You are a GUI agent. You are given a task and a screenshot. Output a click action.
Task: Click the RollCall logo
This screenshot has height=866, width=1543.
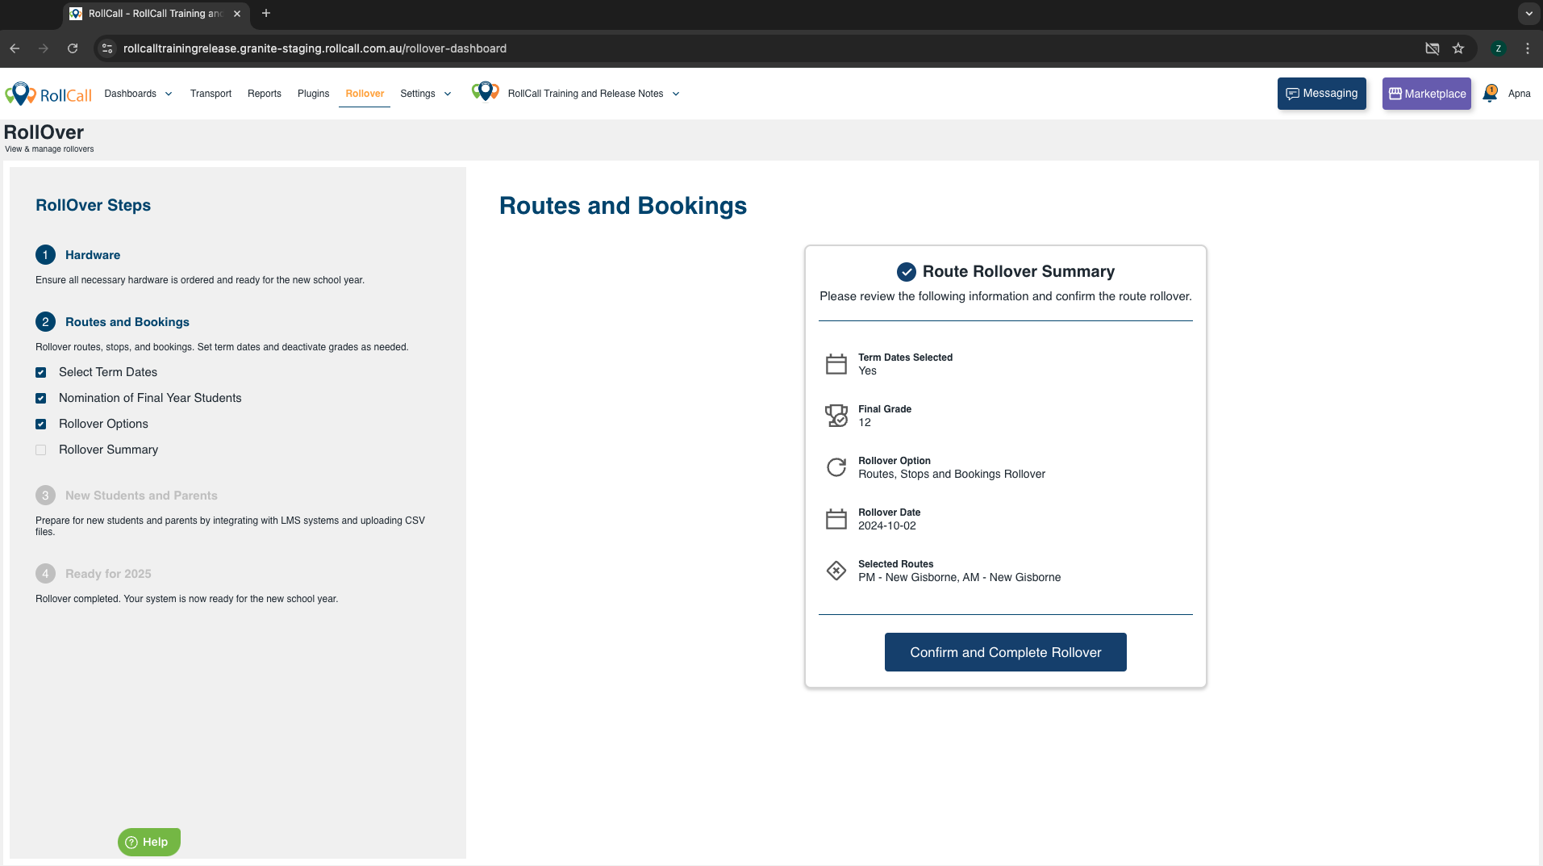[48, 94]
